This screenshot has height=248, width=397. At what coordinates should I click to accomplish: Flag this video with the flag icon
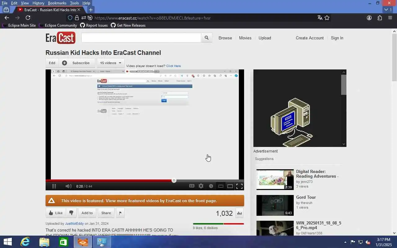click(x=120, y=213)
